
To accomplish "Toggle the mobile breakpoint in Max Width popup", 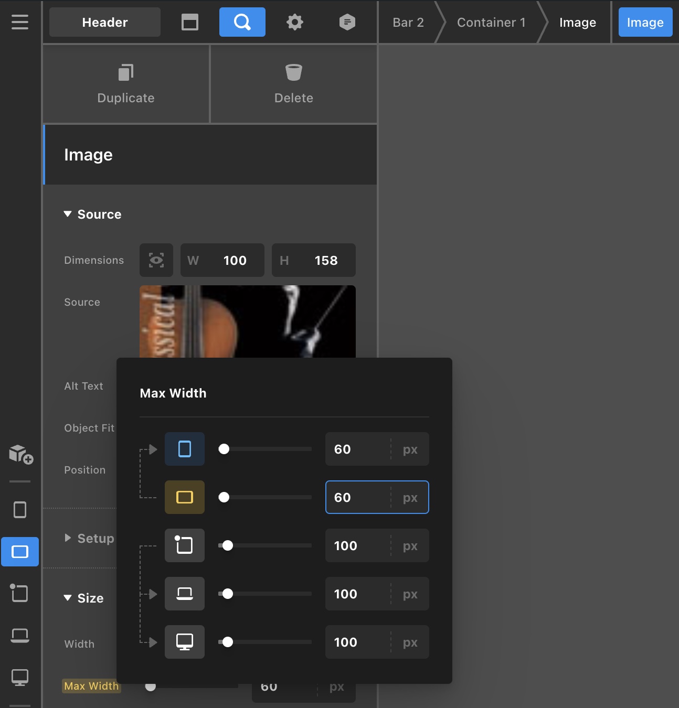I will click(x=185, y=449).
